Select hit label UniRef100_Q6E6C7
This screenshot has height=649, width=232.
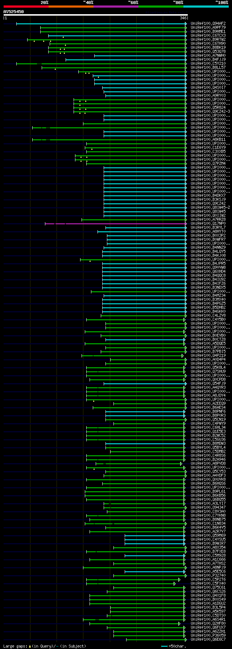[x=208, y=640]
